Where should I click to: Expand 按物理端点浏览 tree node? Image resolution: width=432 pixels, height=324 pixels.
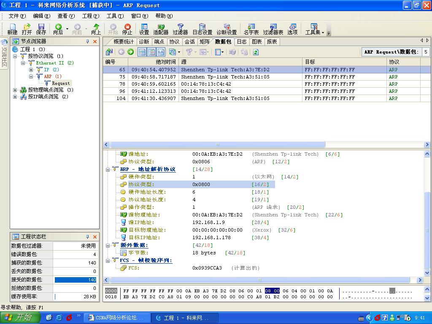tap(15, 90)
